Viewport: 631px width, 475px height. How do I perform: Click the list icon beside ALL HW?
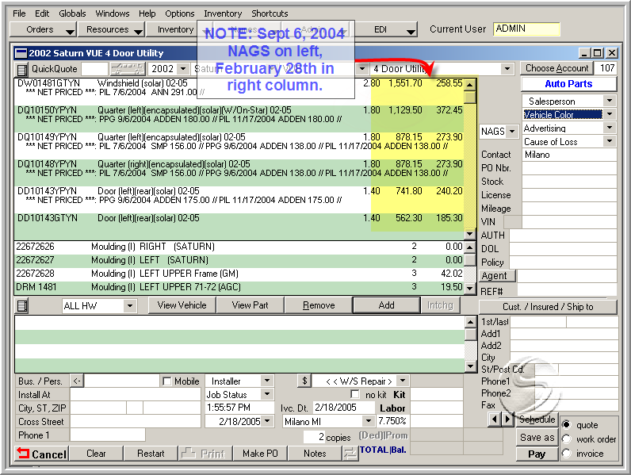tap(22, 306)
